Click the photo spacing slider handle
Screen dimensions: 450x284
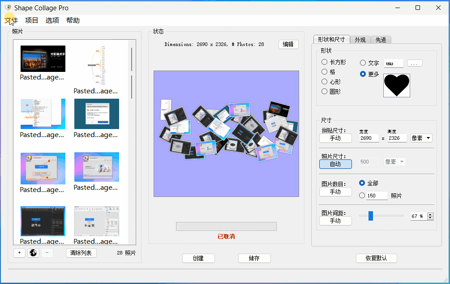tap(370, 216)
